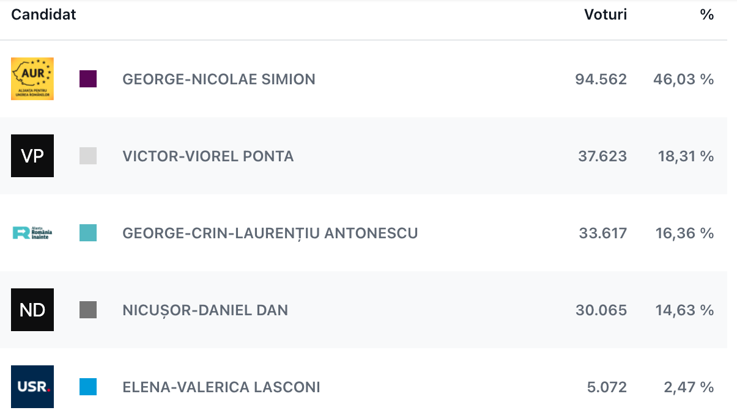This screenshot has width=737, height=413.
Task: Sort by the Candidat column header
Action: click(43, 15)
